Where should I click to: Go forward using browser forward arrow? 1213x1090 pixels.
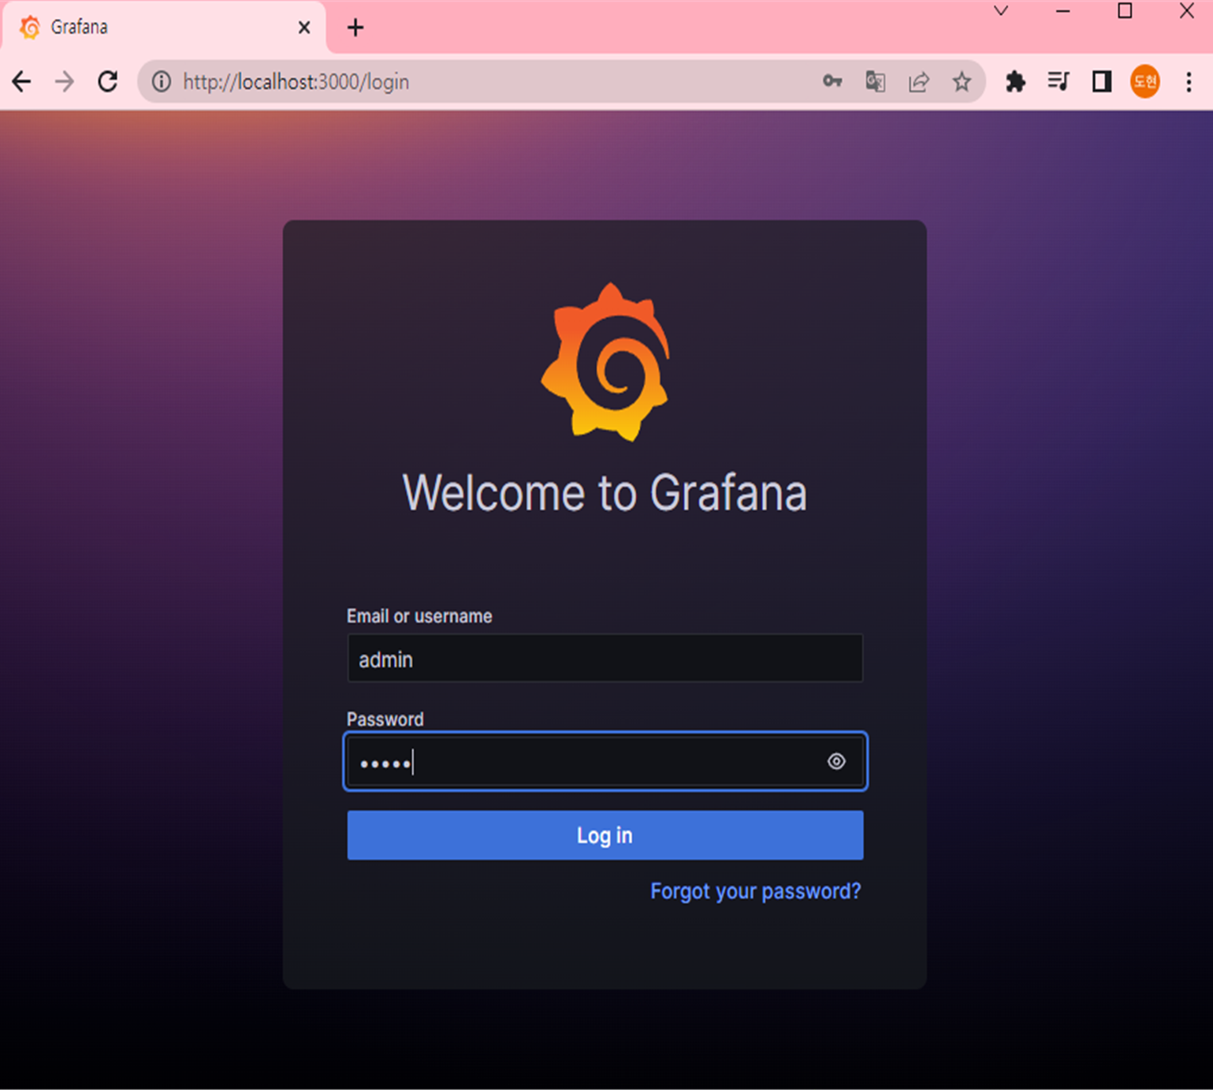(65, 81)
